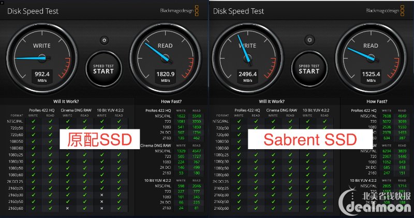This screenshot has width=414, height=218.
Task: Click the 2805 10 Bit YUV write value
Action: point(387,186)
